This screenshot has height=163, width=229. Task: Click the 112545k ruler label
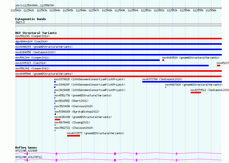coord(68,11)
